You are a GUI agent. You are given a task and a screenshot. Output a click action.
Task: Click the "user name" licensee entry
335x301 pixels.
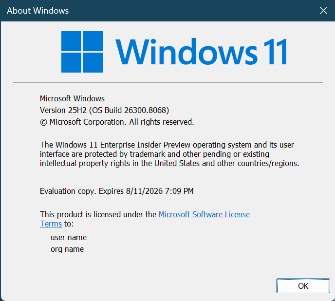(x=69, y=238)
